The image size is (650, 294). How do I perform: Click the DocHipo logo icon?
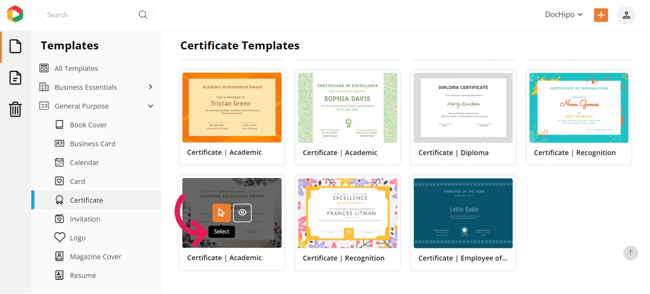pyautogui.click(x=15, y=14)
